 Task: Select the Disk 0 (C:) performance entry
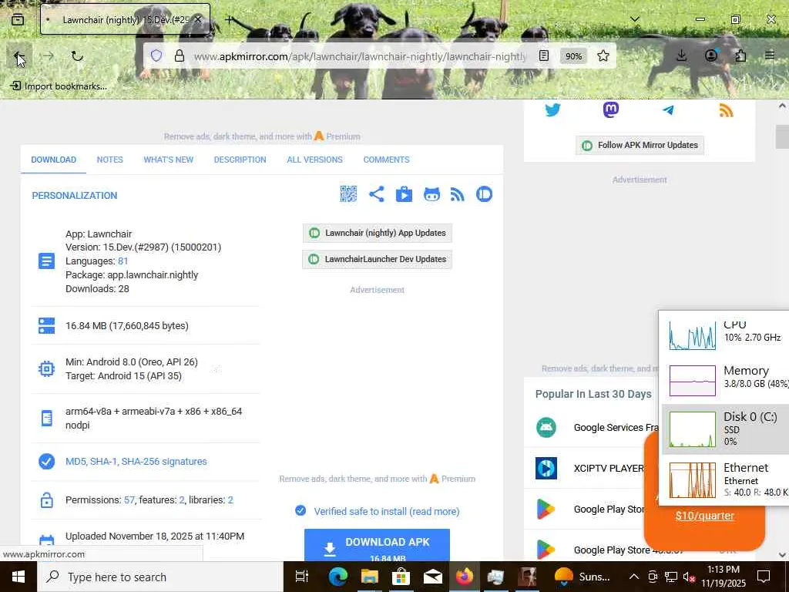724,429
